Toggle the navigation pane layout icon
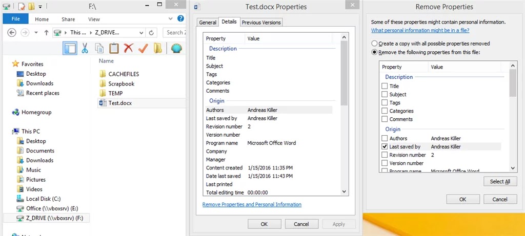Viewport: 525px width, 236px height. 70,49
